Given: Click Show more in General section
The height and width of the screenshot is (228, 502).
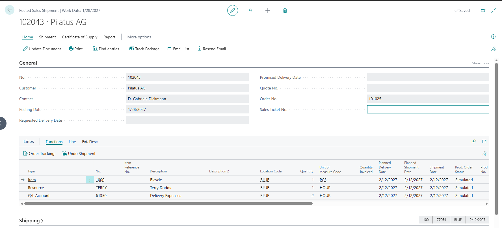Looking at the screenshot, I should click(x=481, y=63).
